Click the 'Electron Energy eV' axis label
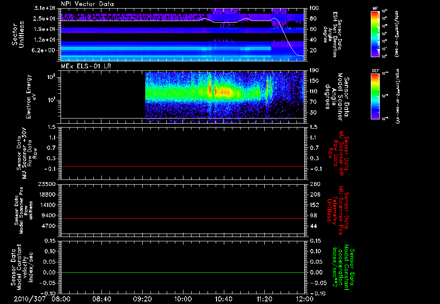This screenshot has height=304, width=440. coord(31,97)
